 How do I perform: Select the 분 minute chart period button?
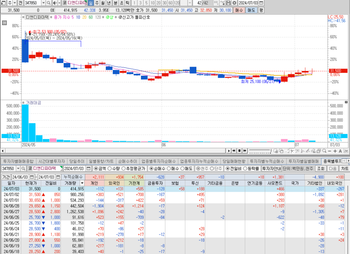coord(116,3)
